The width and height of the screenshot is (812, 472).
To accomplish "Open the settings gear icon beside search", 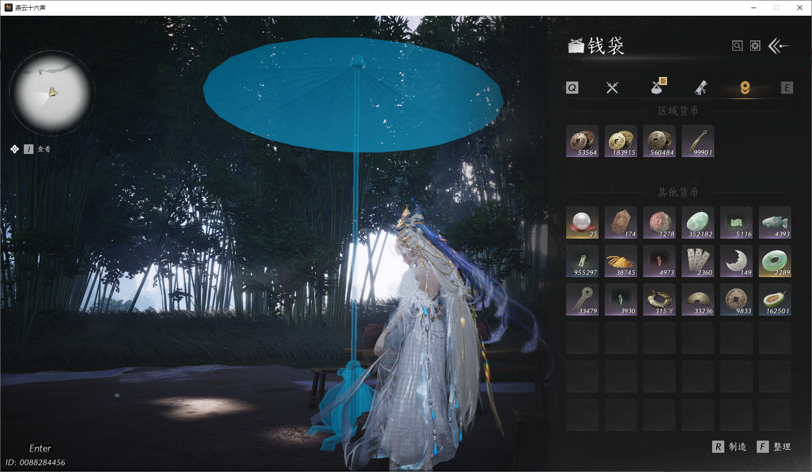I will click(755, 46).
